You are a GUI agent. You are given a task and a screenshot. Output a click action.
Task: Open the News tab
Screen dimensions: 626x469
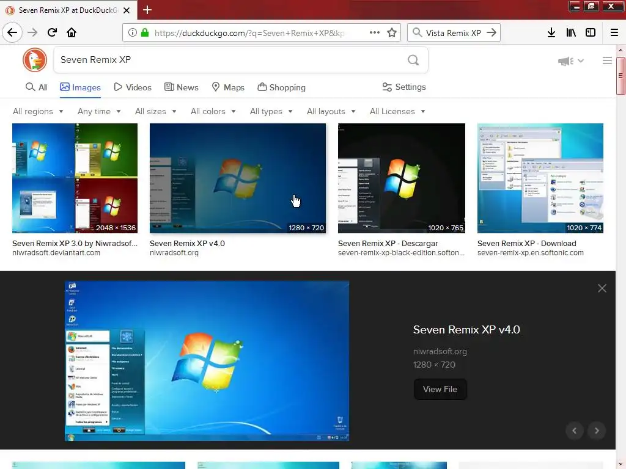[x=182, y=87]
